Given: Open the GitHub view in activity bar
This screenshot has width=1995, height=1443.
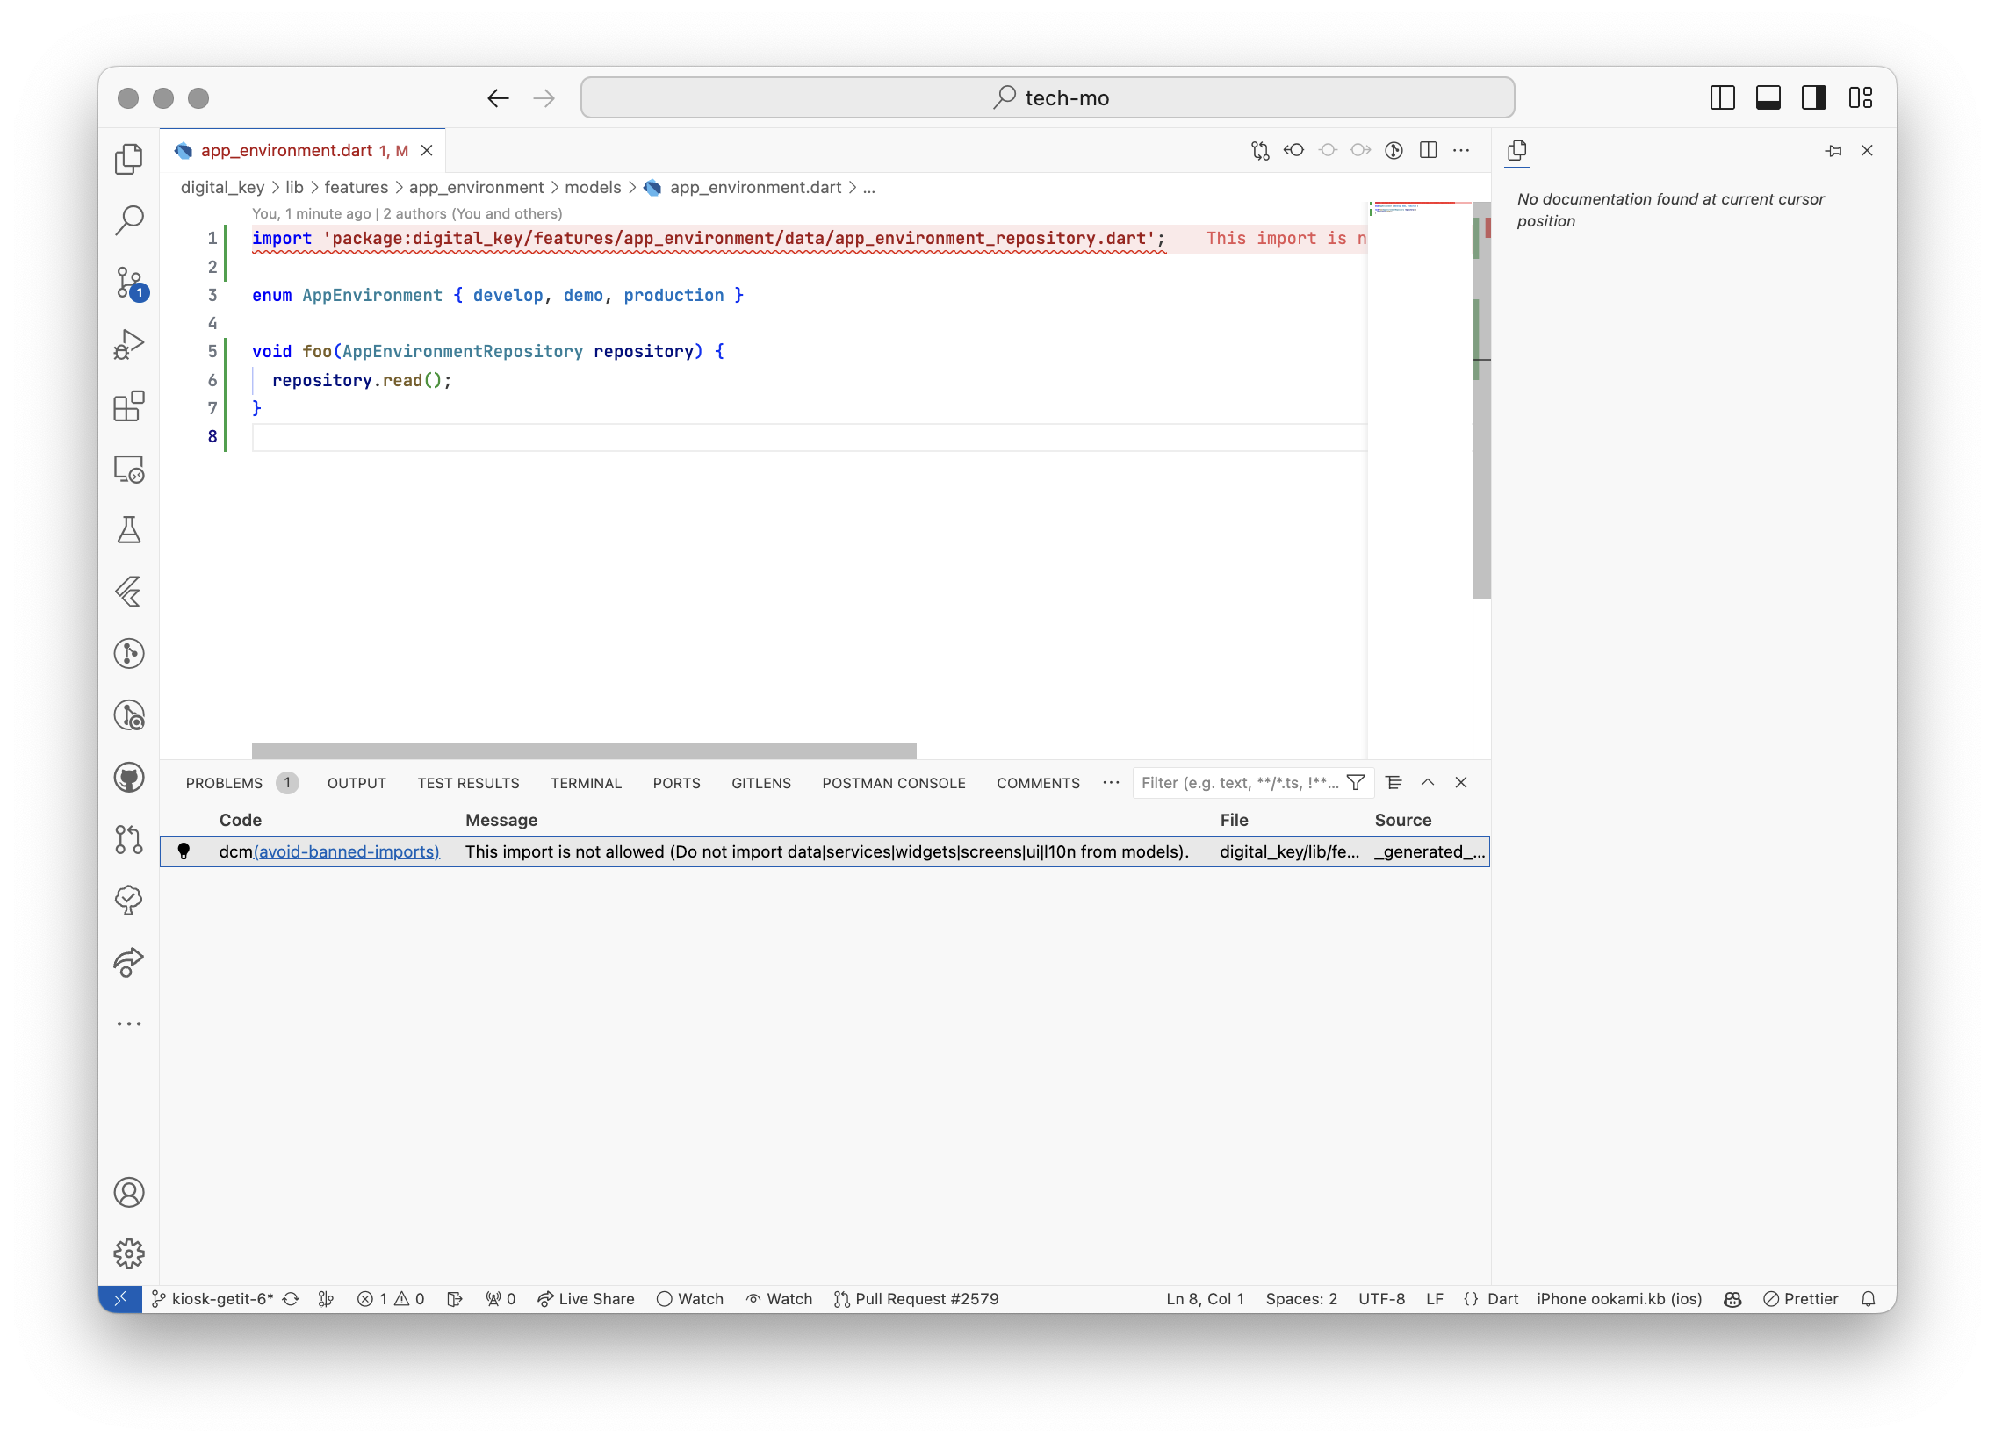Looking at the screenshot, I should tap(129, 778).
